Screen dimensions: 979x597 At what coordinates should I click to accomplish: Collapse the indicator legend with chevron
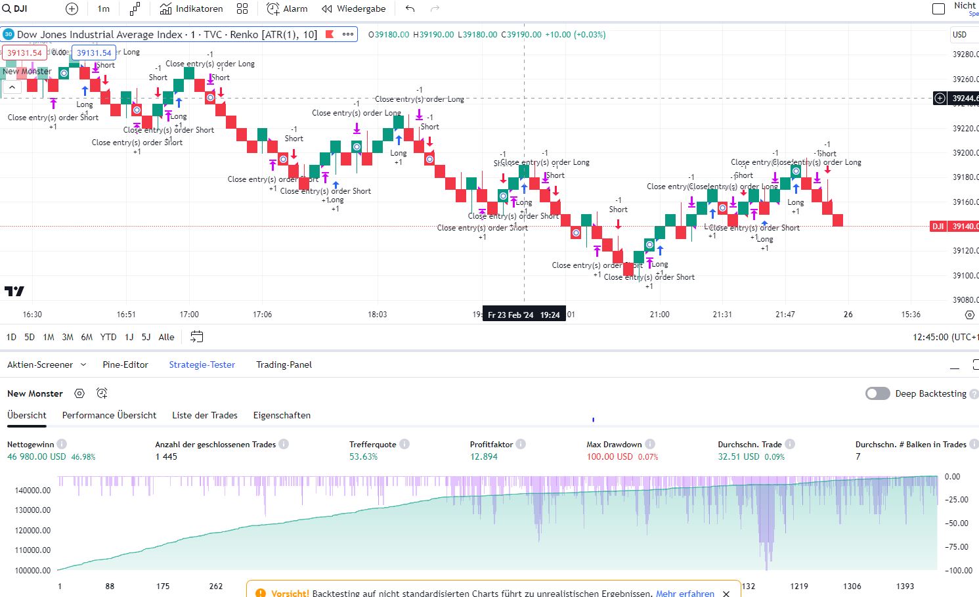click(x=12, y=87)
